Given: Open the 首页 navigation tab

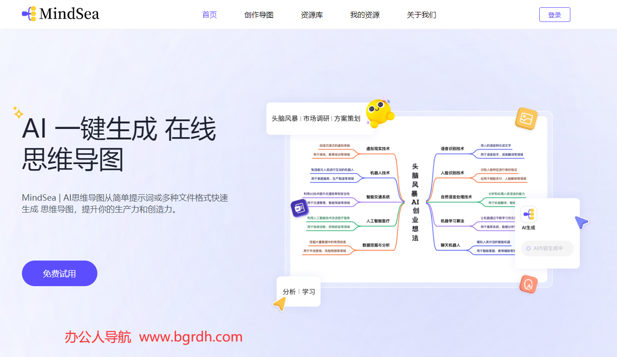Looking at the screenshot, I should click(x=210, y=15).
